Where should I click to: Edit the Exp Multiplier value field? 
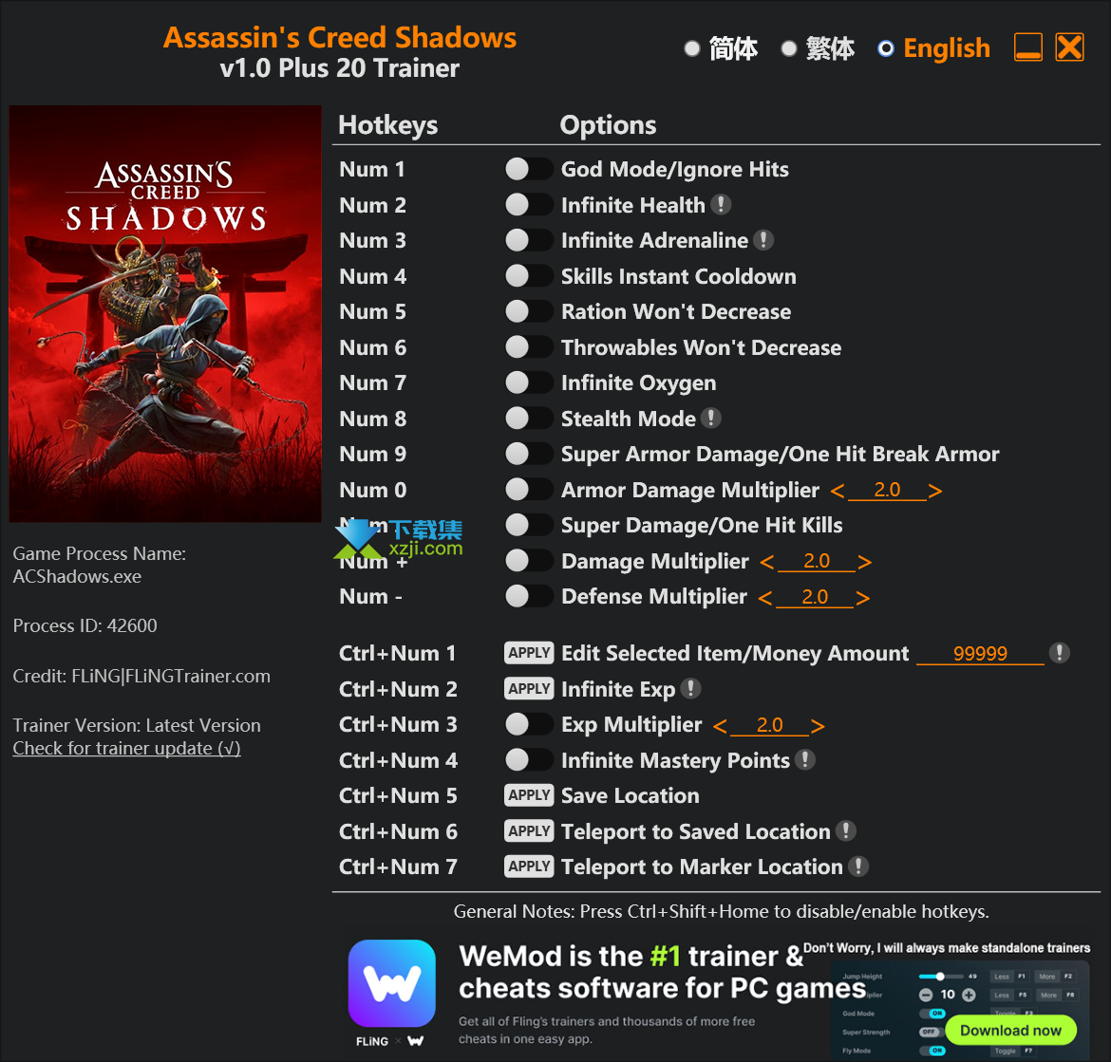(769, 725)
